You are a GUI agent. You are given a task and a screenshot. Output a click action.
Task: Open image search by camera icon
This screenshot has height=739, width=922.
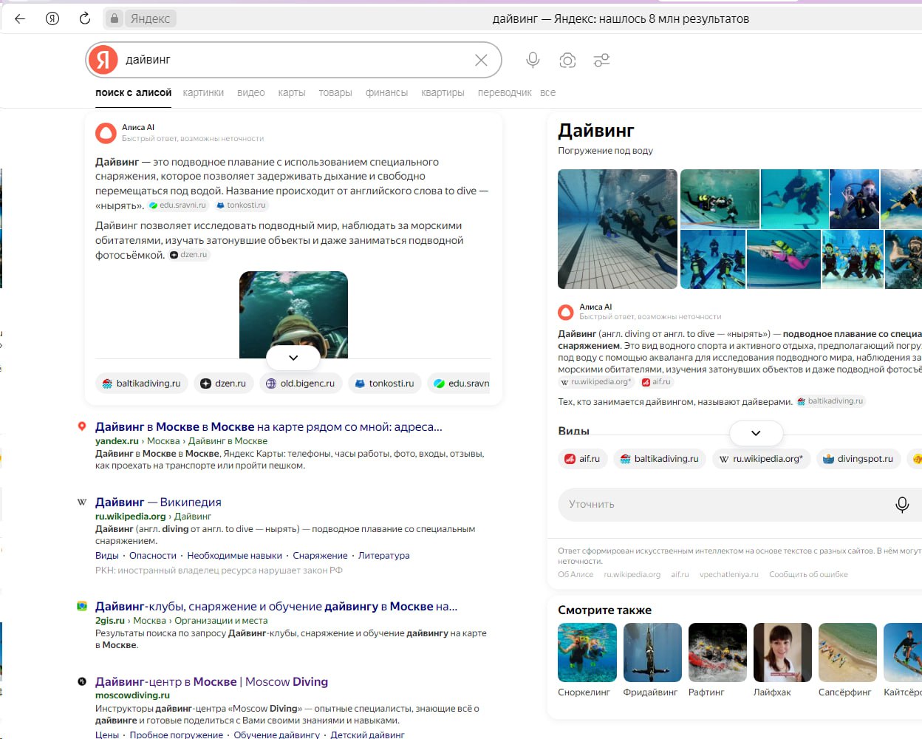point(567,60)
